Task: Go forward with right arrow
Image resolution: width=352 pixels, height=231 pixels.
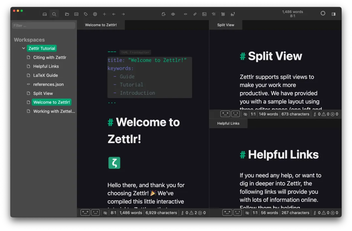Action: [123, 14]
